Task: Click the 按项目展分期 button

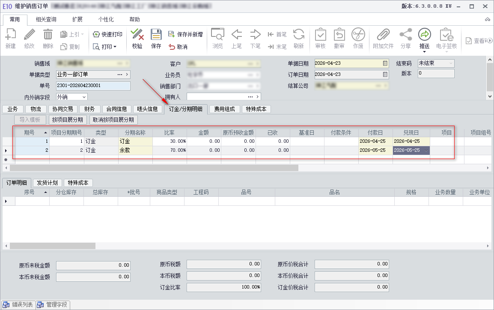Action: [x=67, y=120]
